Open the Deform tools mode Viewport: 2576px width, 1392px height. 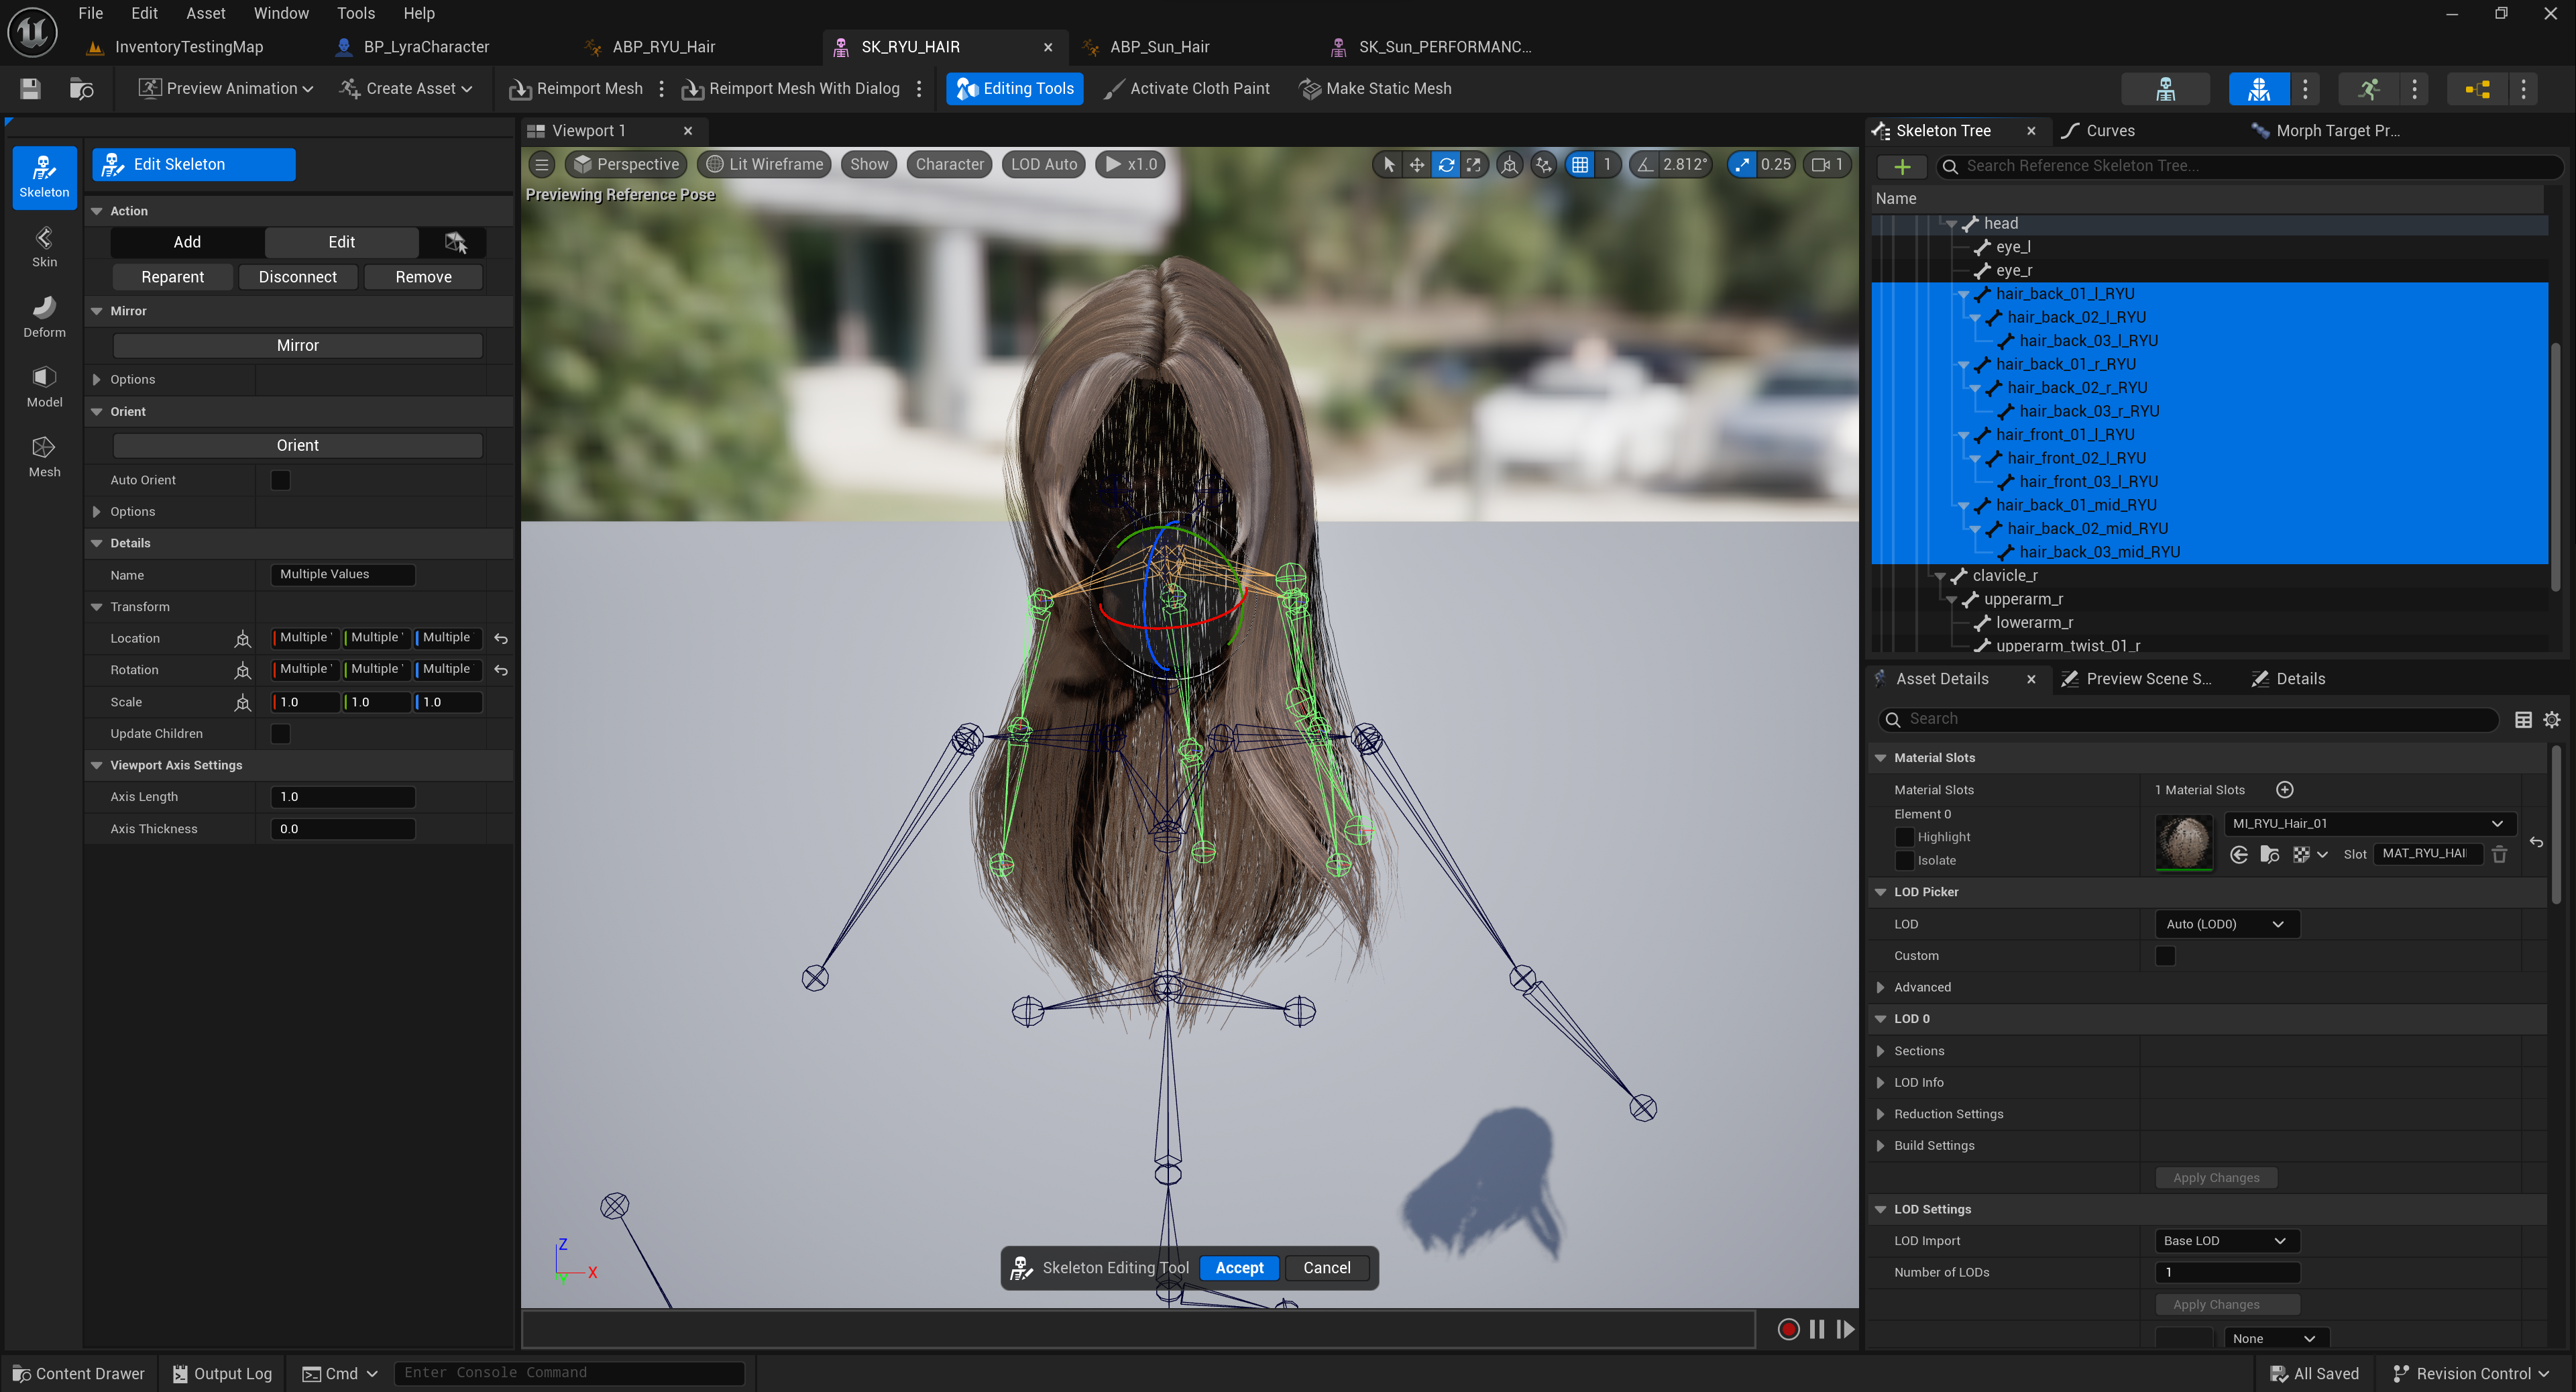[x=44, y=316]
